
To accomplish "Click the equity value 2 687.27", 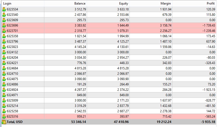I will pos(123,111).
